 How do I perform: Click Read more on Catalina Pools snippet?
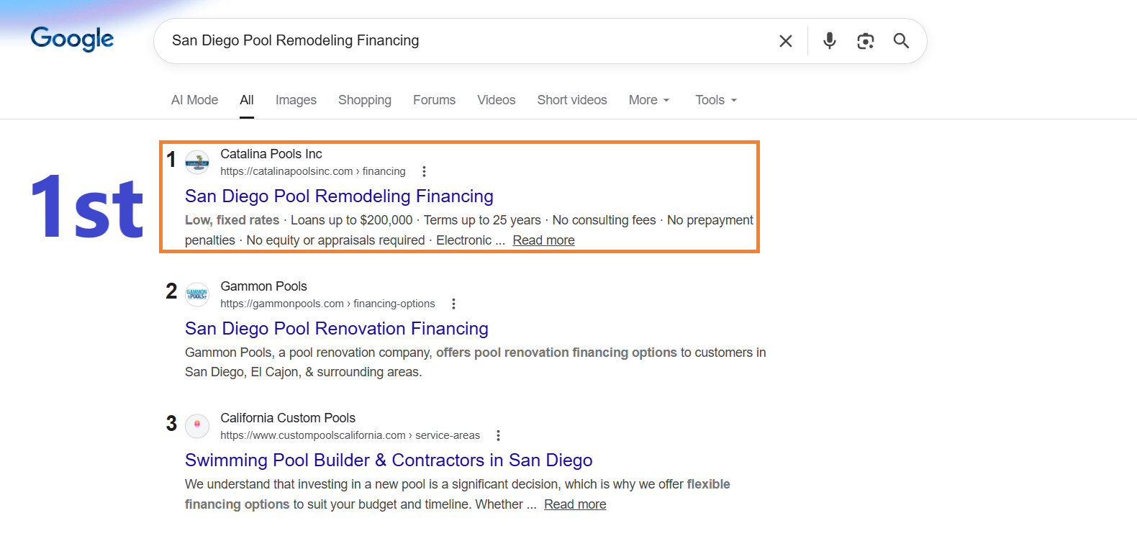pos(543,240)
